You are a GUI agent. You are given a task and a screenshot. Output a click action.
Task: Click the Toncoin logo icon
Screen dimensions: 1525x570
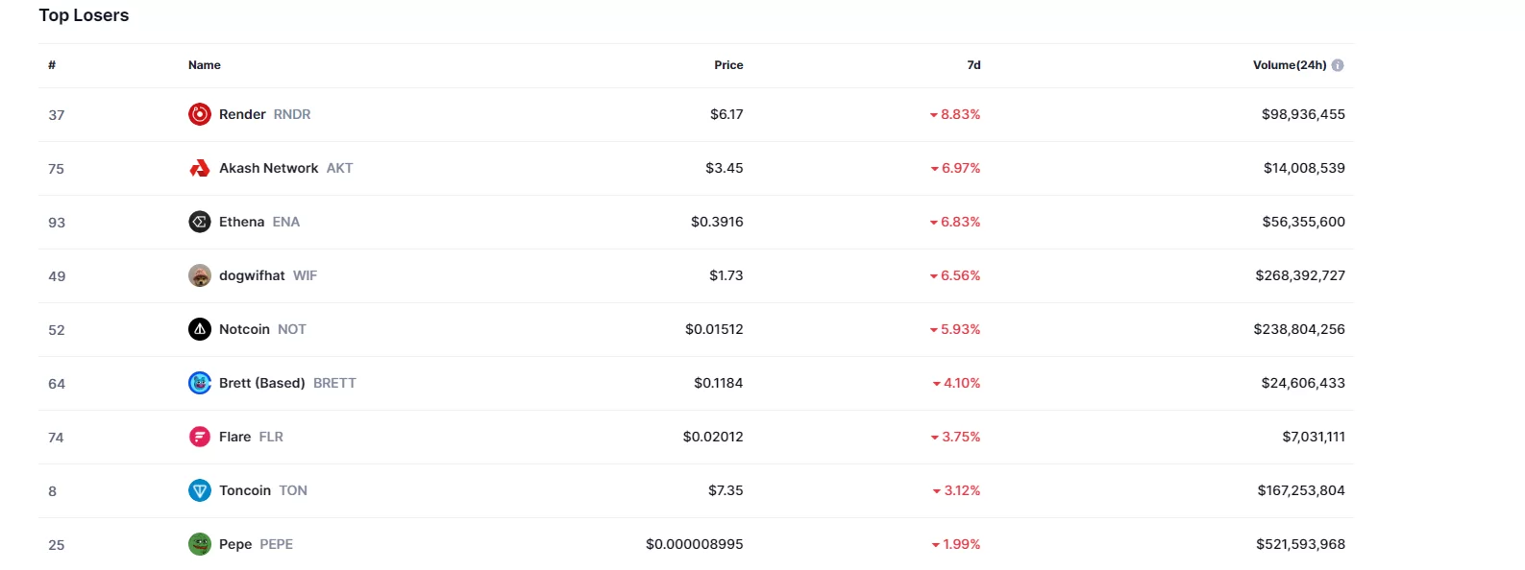pyautogui.click(x=199, y=490)
